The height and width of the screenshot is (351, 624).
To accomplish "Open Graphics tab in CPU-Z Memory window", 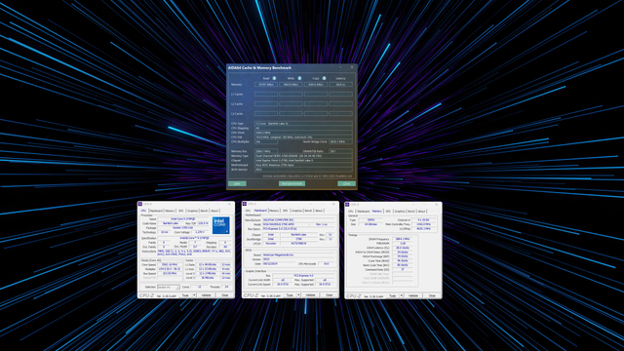I will (x=400, y=211).
